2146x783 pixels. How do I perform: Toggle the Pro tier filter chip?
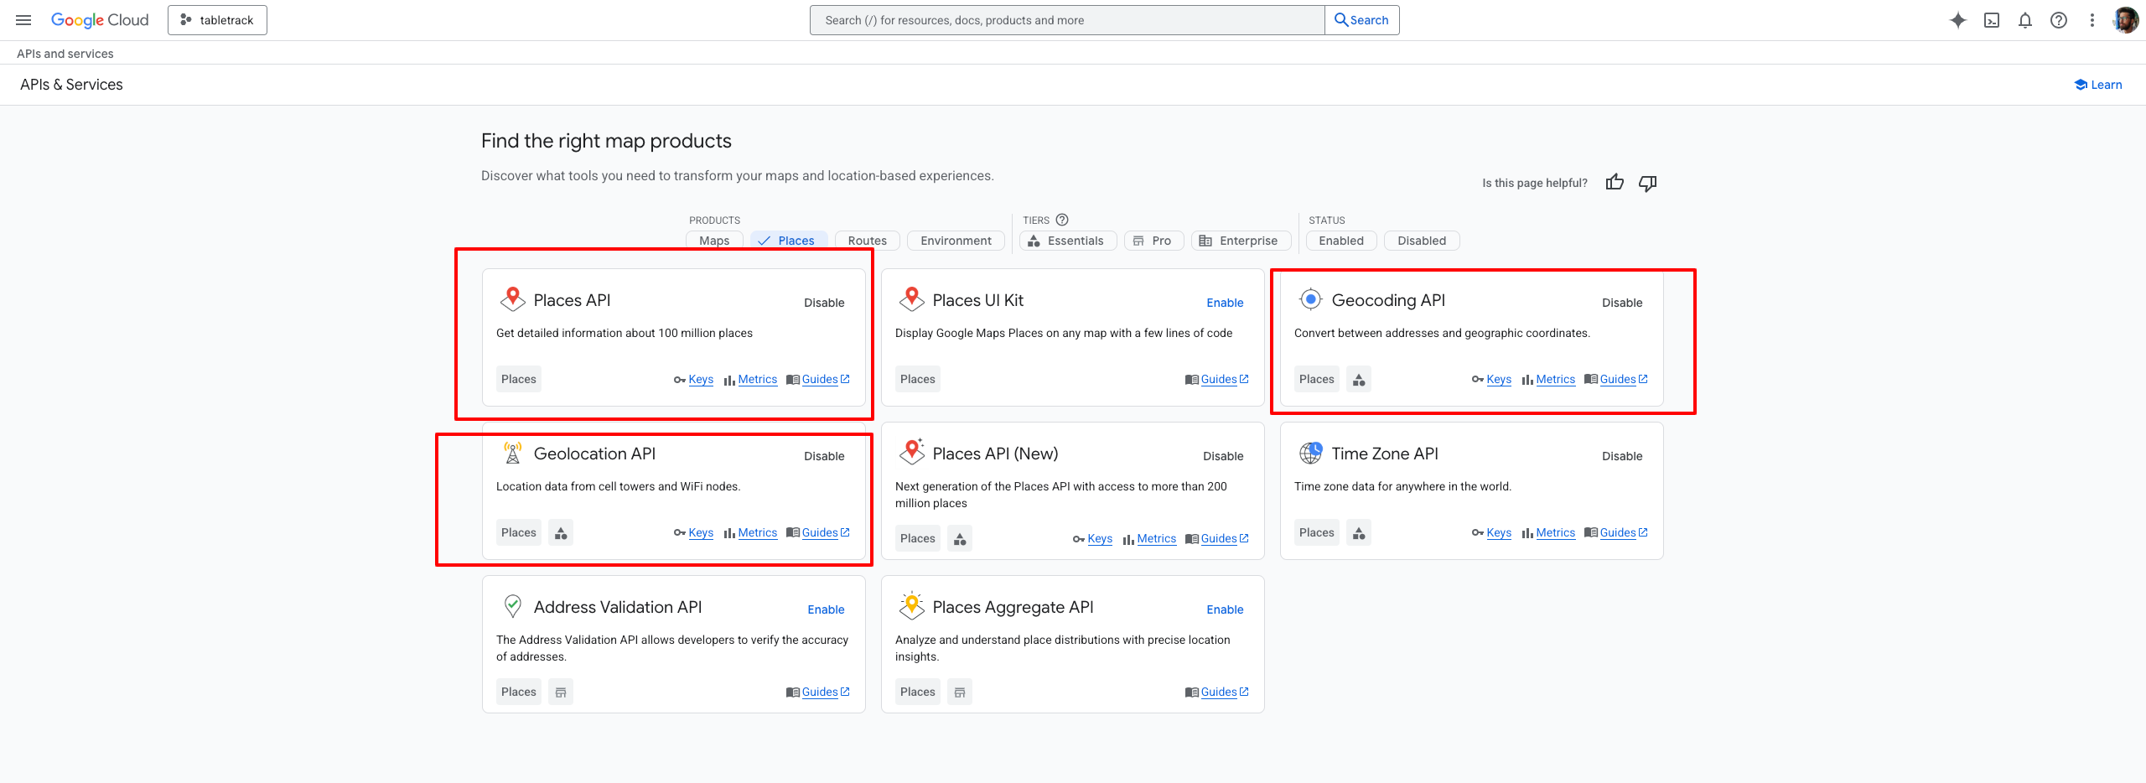click(x=1153, y=241)
